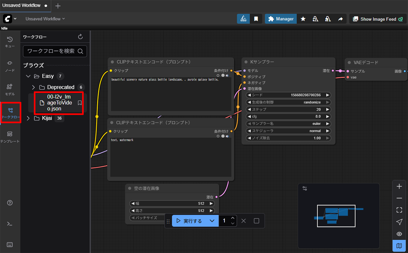Toggle the minimap display button
408x253 pixels.
[x=399, y=246]
